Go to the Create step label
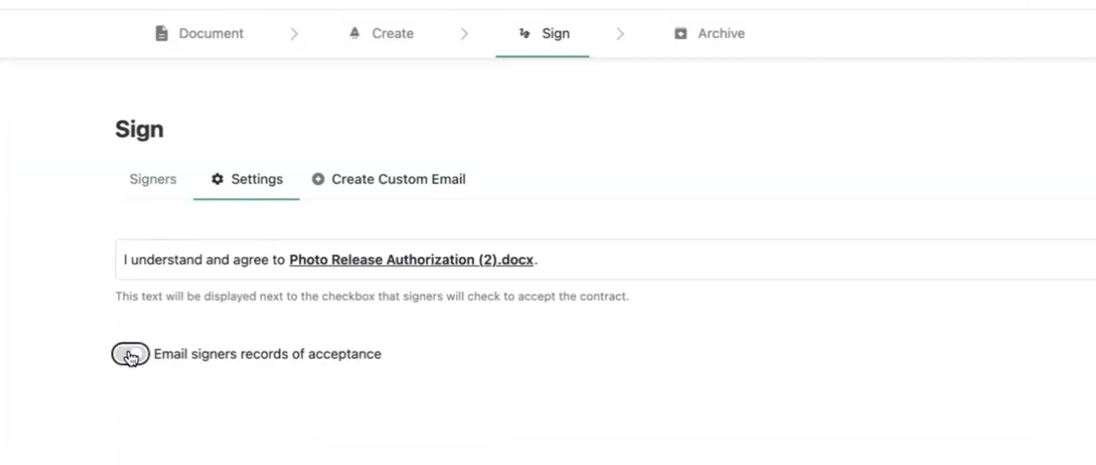 pyautogui.click(x=392, y=33)
